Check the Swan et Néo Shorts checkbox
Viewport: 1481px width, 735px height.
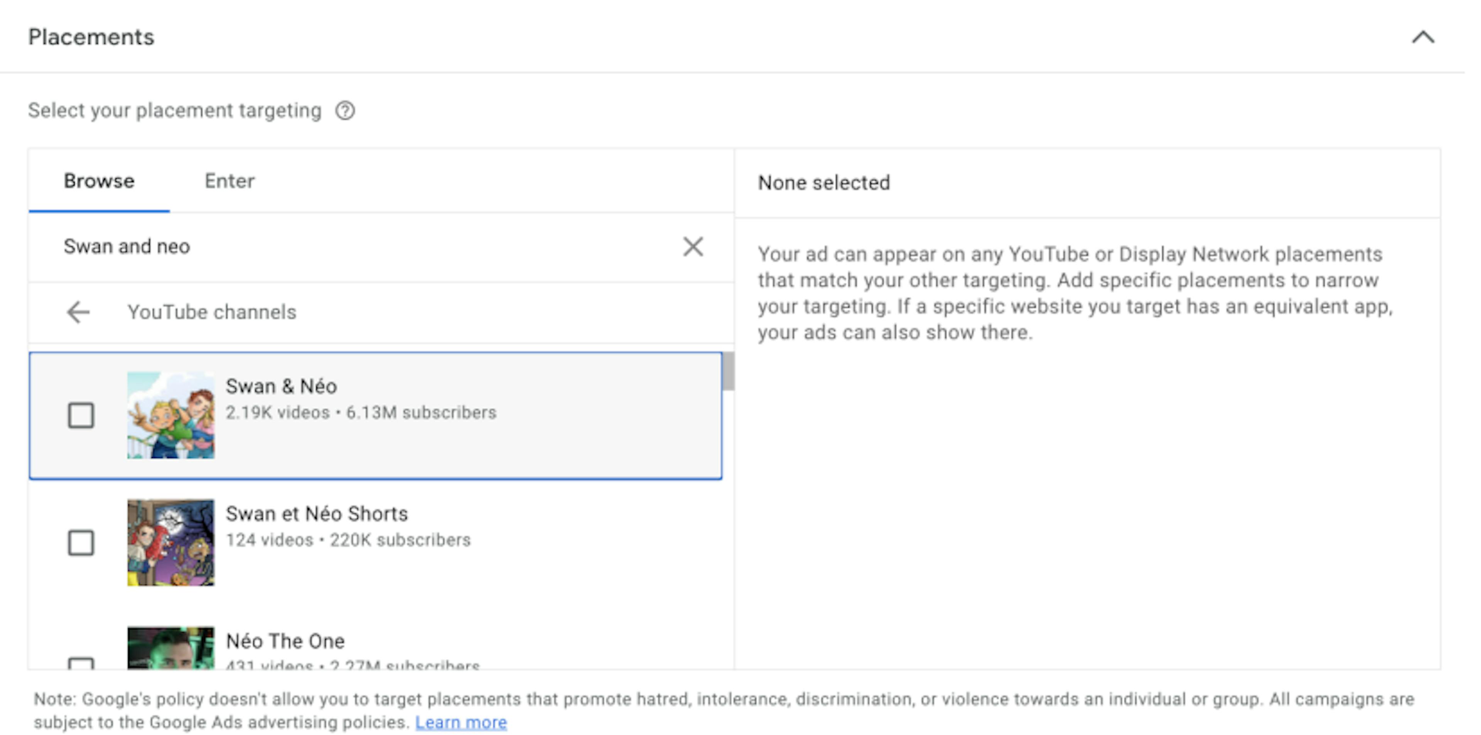coord(81,543)
